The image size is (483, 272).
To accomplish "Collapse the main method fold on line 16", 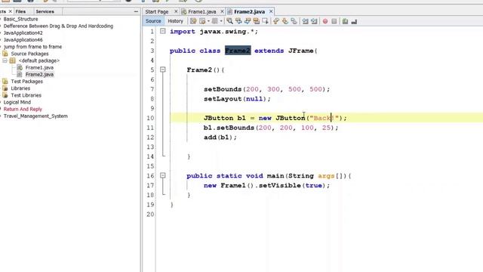I will click(x=163, y=175).
